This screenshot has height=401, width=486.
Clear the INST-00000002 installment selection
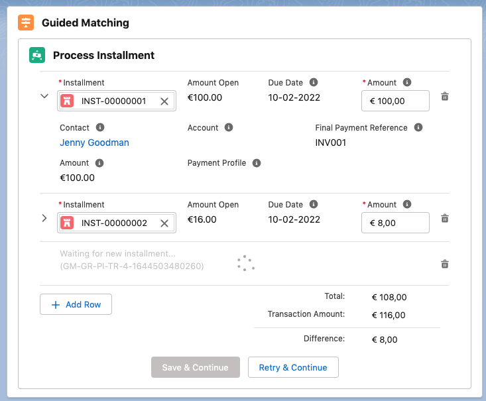164,223
